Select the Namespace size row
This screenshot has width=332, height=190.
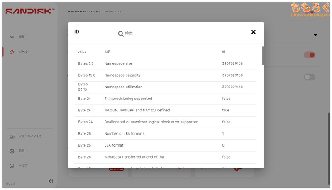pos(166,64)
